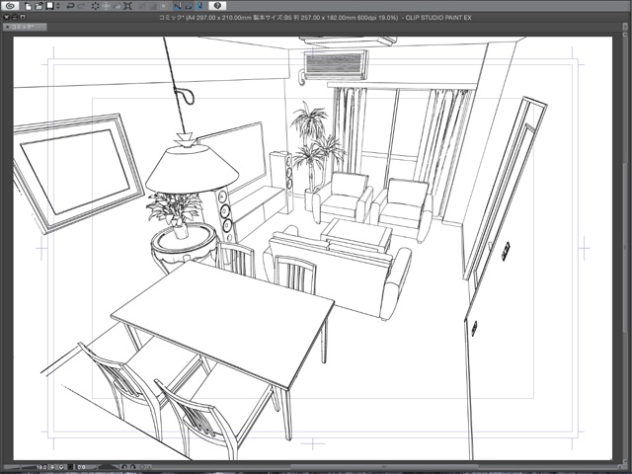Click the 0.0 rotation angle field
632x474 pixels.
click(81, 467)
